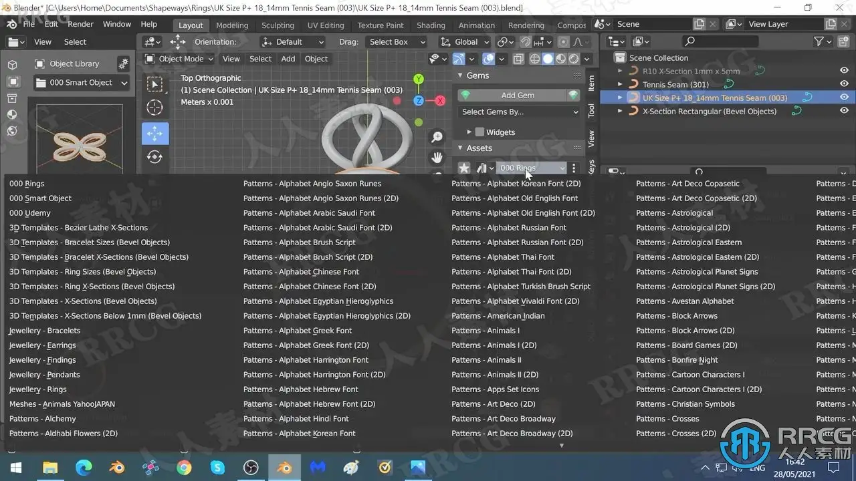Viewport: 856px width, 481px height.
Task: Enable the Widgets checkbox in Gems panel
Action: [479, 132]
